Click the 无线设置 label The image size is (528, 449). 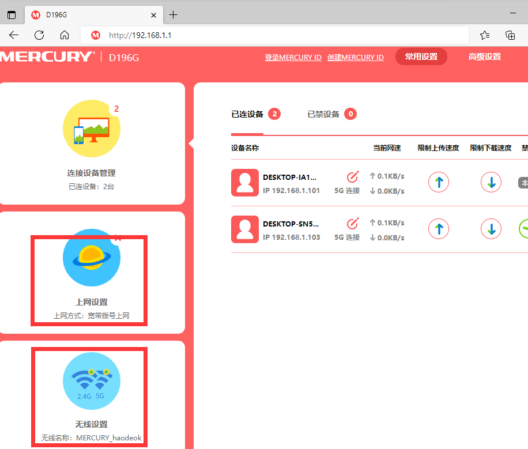pyautogui.click(x=92, y=424)
